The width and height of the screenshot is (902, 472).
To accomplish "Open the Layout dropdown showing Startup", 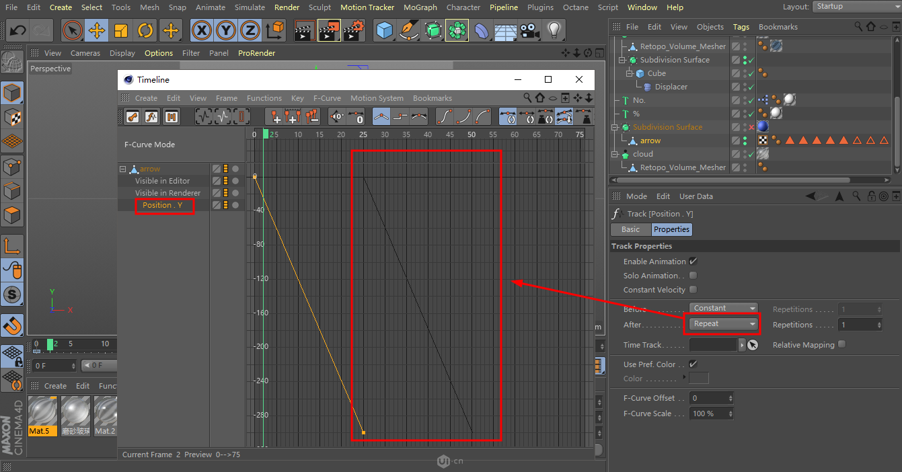I will coord(856,7).
